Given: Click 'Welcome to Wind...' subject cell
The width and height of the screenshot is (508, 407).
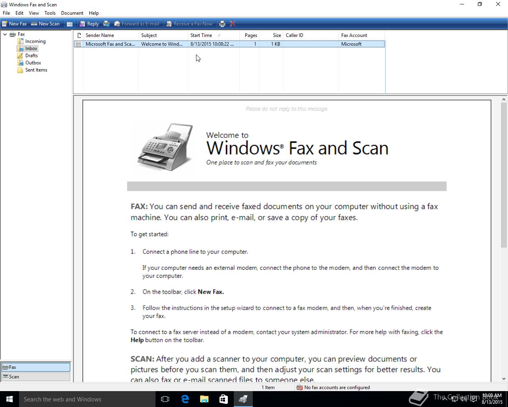Looking at the screenshot, I should tap(162, 44).
